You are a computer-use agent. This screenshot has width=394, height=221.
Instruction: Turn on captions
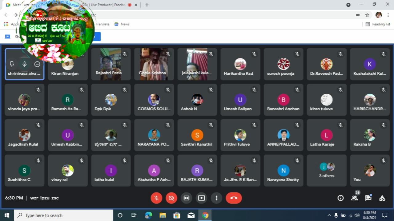[x=187, y=198]
